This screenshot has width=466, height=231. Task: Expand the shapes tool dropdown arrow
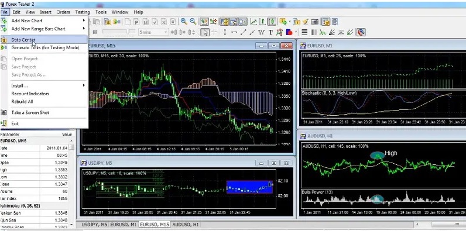click(x=296, y=32)
